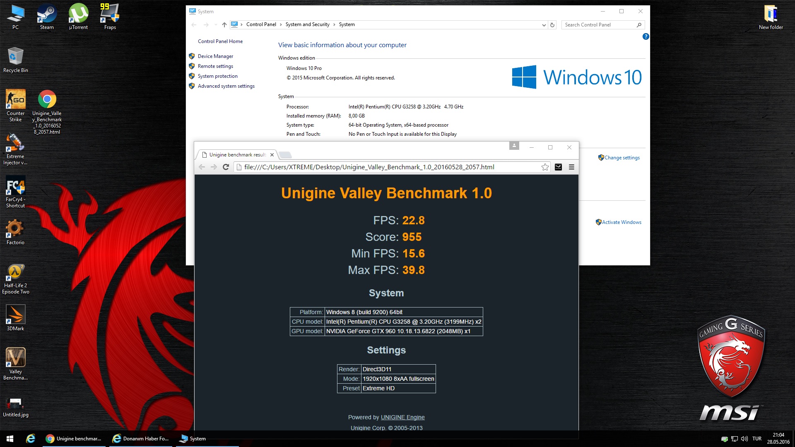Viewport: 795px width, 447px height.
Task: Close the Unigine benchmark result tab
Action: click(x=272, y=155)
